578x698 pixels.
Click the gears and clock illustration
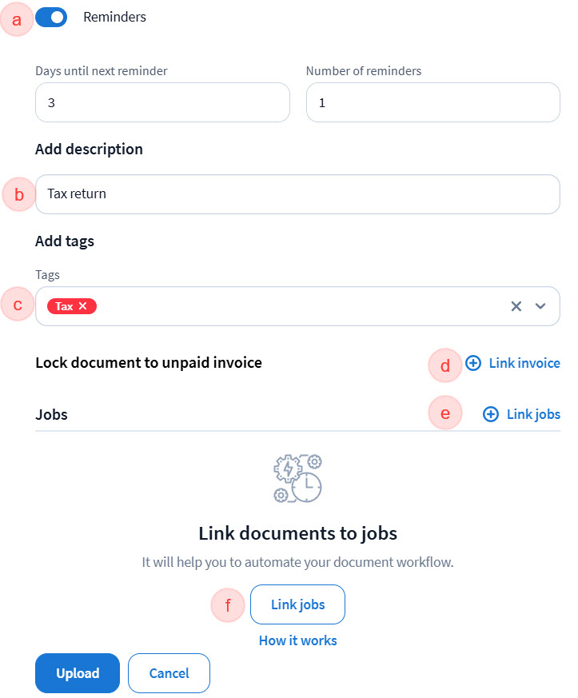[x=297, y=479]
